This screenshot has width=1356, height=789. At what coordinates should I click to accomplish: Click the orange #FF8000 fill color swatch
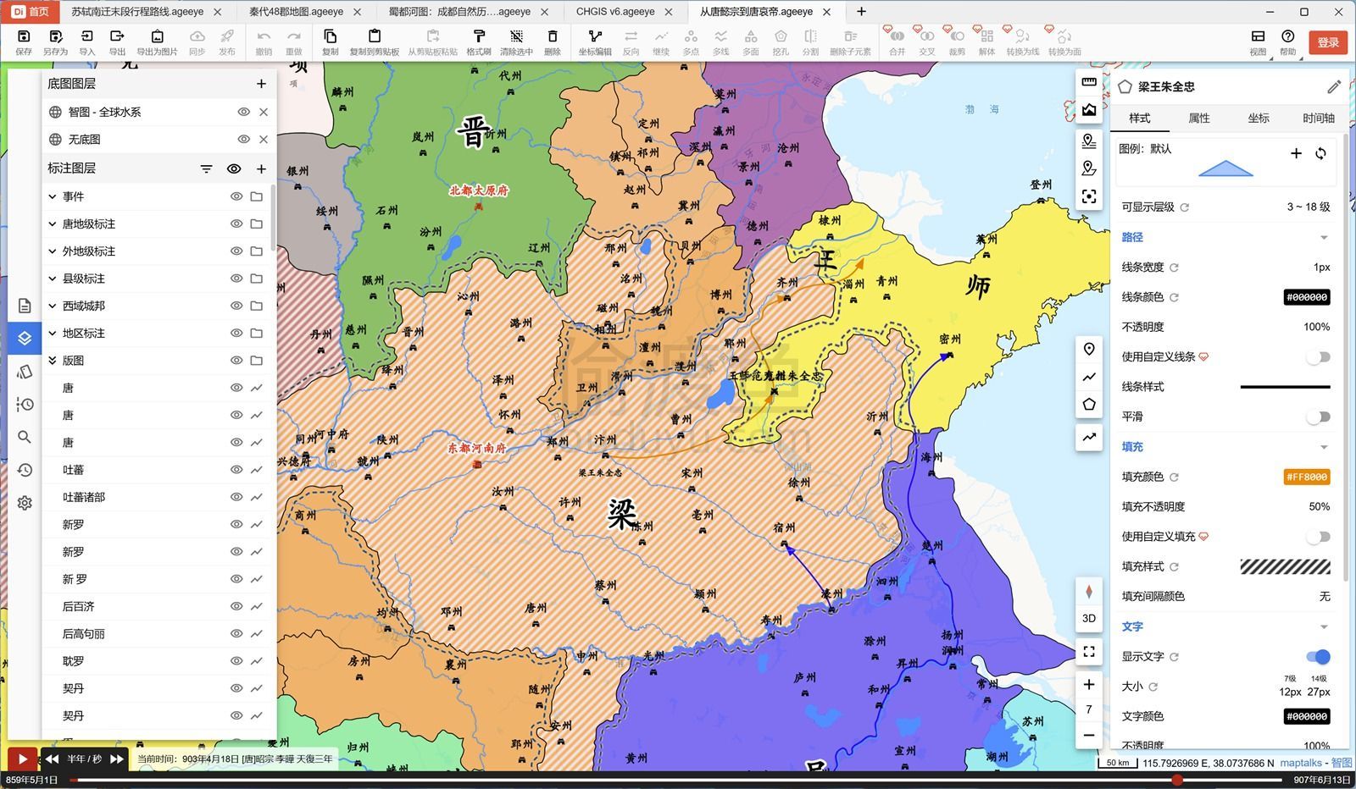(1306, 477)
